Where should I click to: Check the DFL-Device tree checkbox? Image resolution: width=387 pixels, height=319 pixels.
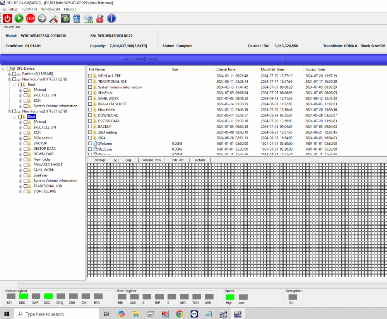click(x=9, y=69)
